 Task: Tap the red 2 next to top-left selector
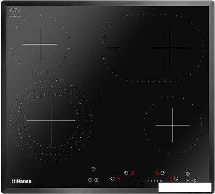pos(133,173)
